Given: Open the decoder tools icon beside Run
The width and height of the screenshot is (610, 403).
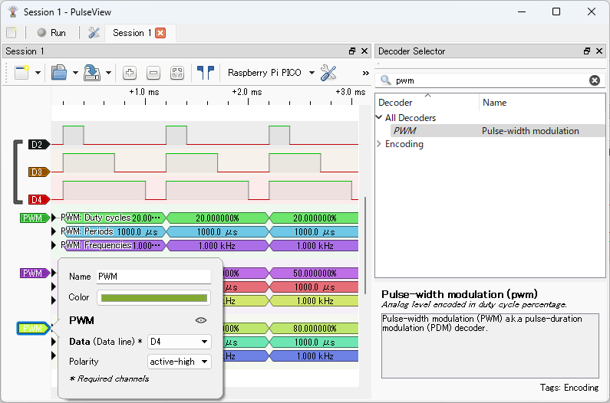Looking at the screenshot, I should pos(94,33).
